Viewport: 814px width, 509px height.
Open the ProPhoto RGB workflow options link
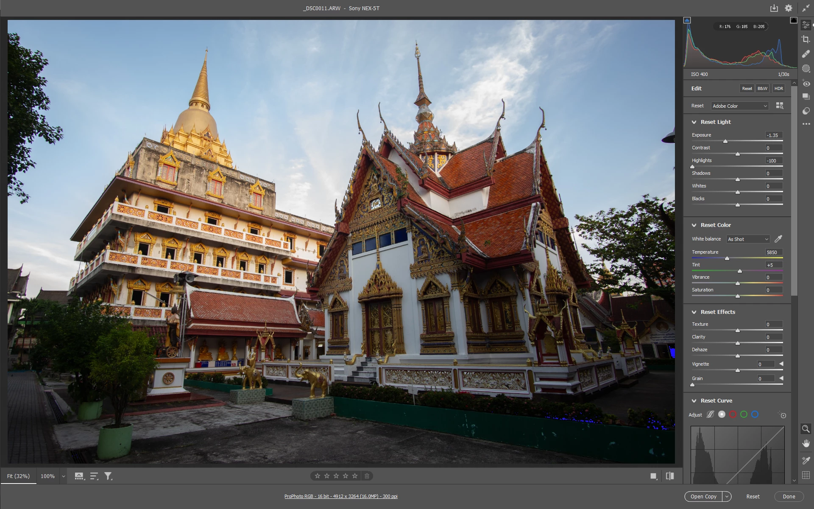[341, 496]
